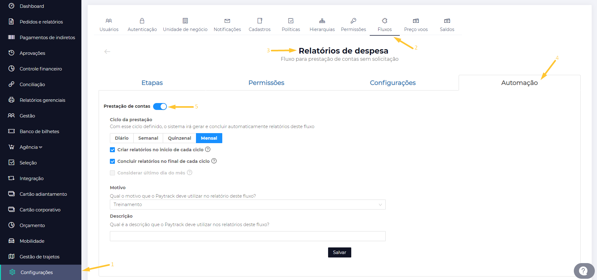Screen dimensions: 597x280
Task: Click the Permissões key icon
Action: point(353,21)
